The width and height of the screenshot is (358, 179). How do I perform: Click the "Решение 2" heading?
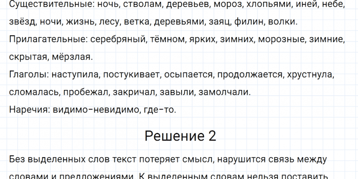pos(180,136)
